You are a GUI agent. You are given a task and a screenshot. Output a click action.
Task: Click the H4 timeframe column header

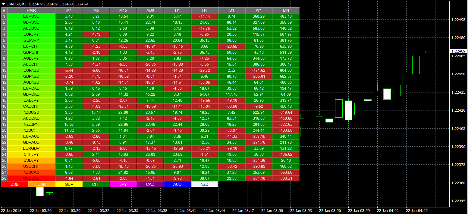click(x=204, y=11)
